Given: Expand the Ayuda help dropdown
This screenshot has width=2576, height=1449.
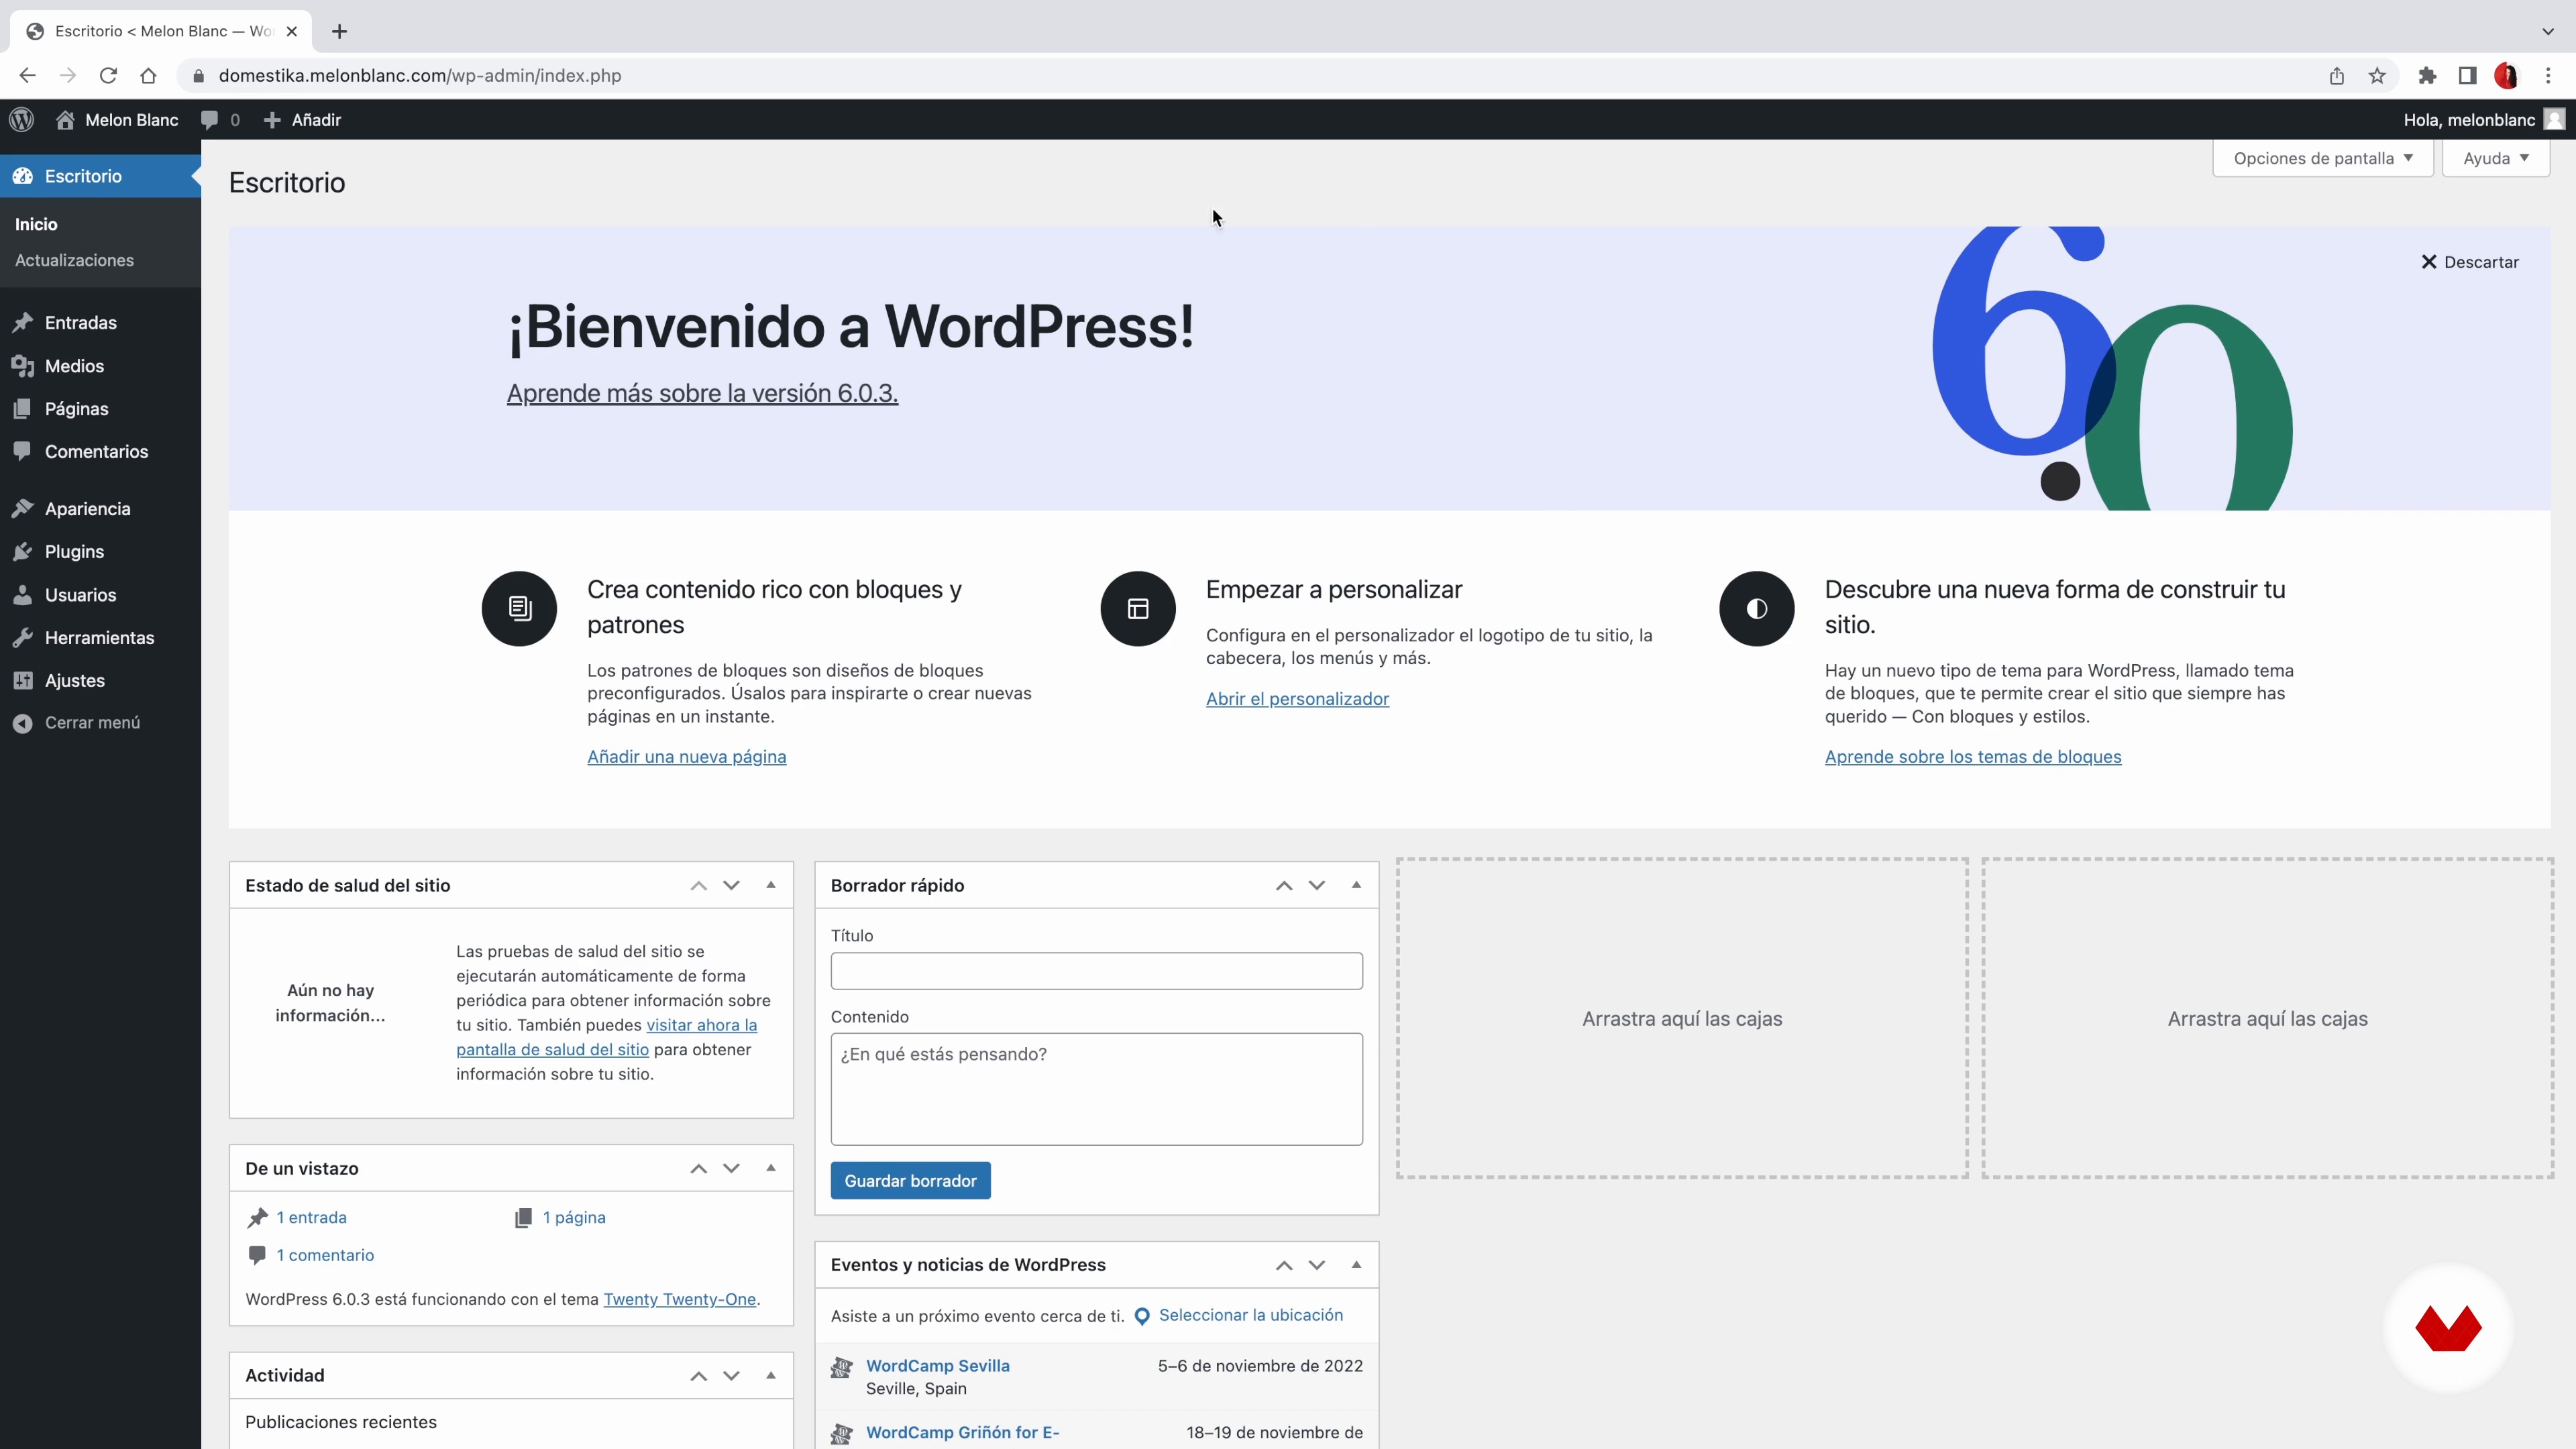Looking at the screenshot, I should [2495, 158].
